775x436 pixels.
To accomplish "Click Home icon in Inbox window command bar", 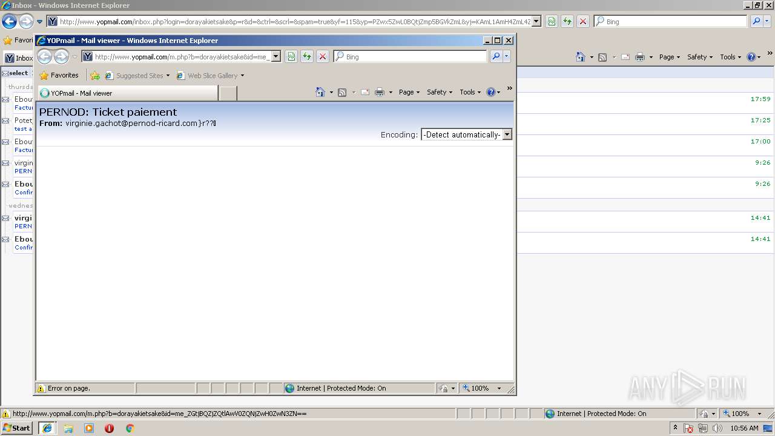I will pos(581,57).
